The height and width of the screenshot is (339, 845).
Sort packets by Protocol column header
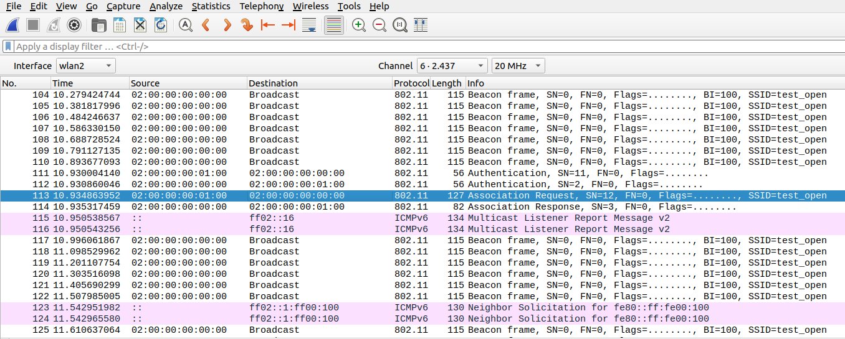pos(409,83)
